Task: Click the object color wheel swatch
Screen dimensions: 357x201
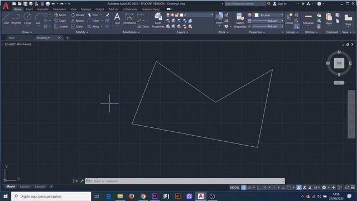Action: [250, 15]
